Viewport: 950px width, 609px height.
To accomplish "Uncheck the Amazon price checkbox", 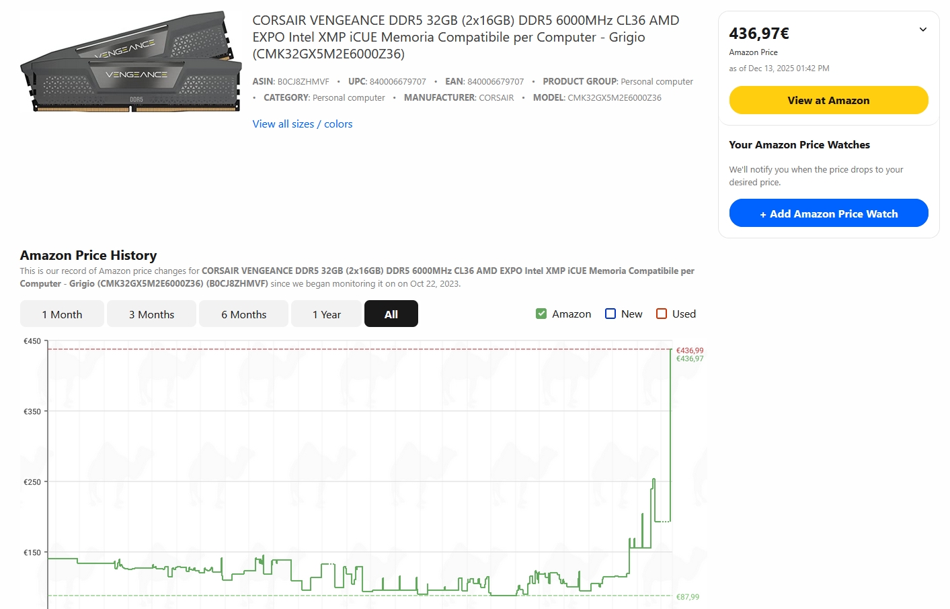I will 541,314.
